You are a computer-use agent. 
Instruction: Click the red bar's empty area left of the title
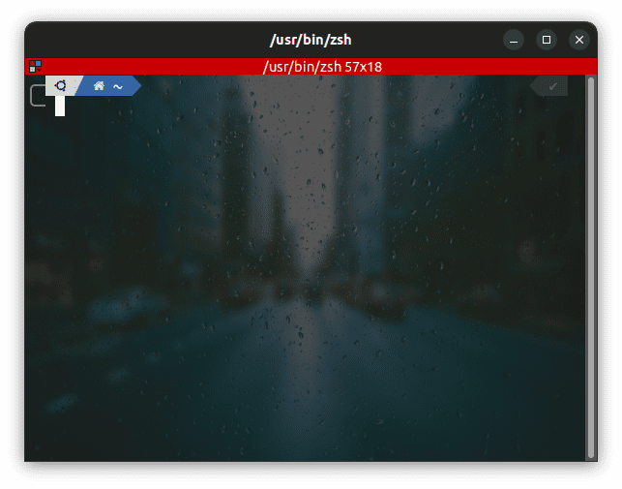pos(145,67)
